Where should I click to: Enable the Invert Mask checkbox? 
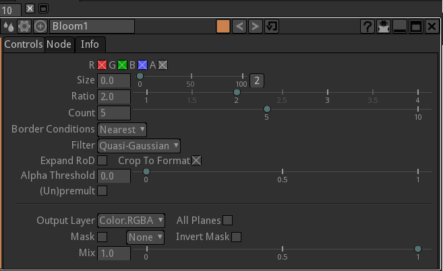pyautogui.click(x=236, y=237)
